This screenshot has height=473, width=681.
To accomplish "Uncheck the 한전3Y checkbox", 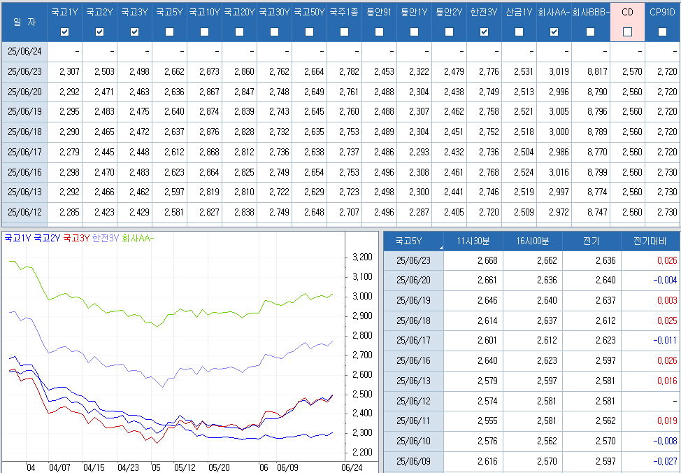I will point(485,31).
